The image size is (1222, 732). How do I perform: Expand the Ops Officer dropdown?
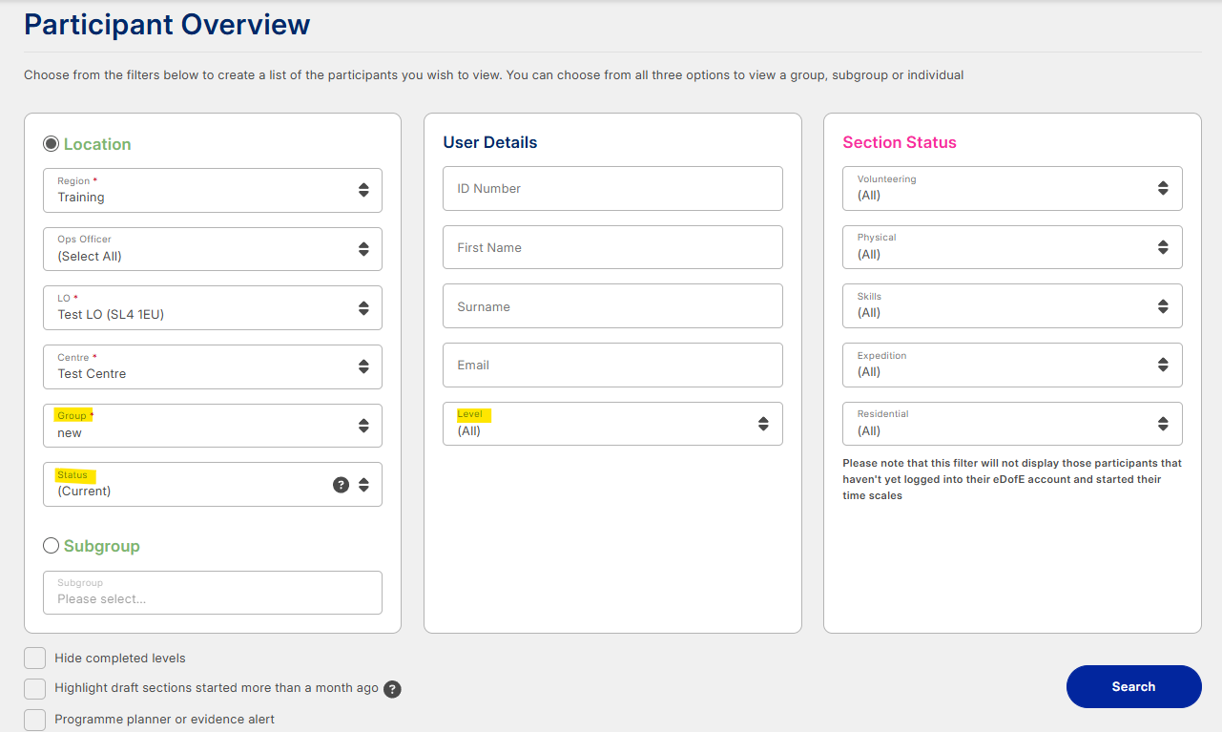coord(212,249)
